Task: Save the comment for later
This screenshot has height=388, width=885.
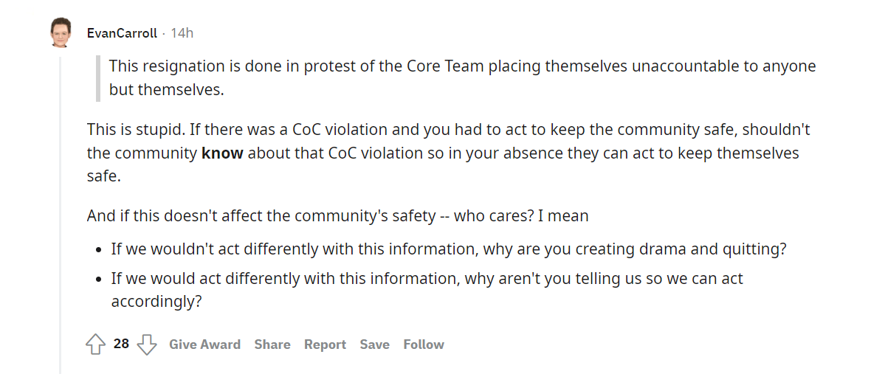Action: coord(375,344)
